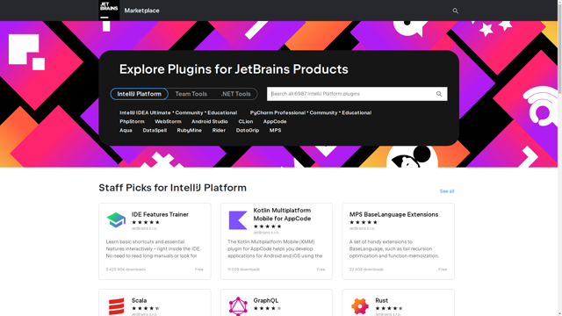
Task: Click the Staff Picks for IntelliJ Platform heading
Action: click(172, 188)
